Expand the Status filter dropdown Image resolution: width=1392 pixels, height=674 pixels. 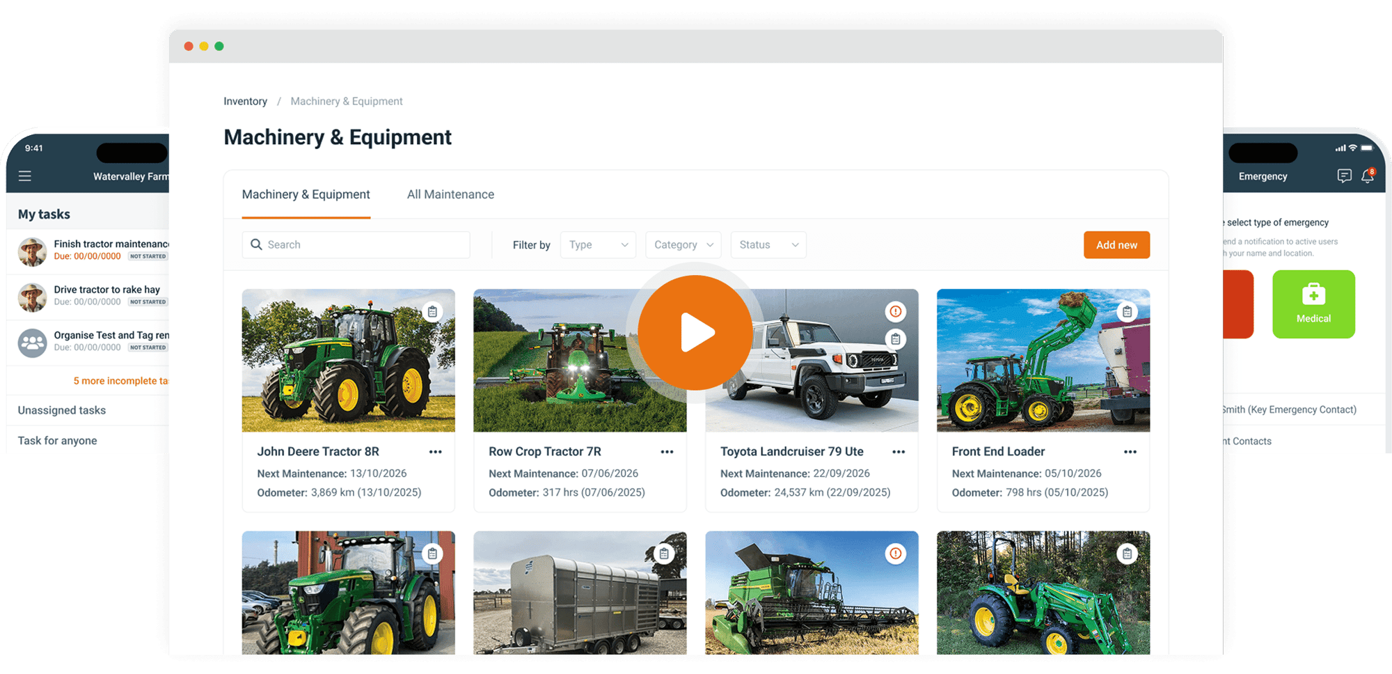(768, 245)
